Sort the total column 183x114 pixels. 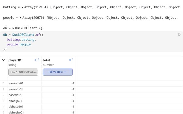point(70,60)
